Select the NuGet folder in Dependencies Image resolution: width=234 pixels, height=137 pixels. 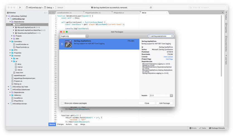pos(18,25)
